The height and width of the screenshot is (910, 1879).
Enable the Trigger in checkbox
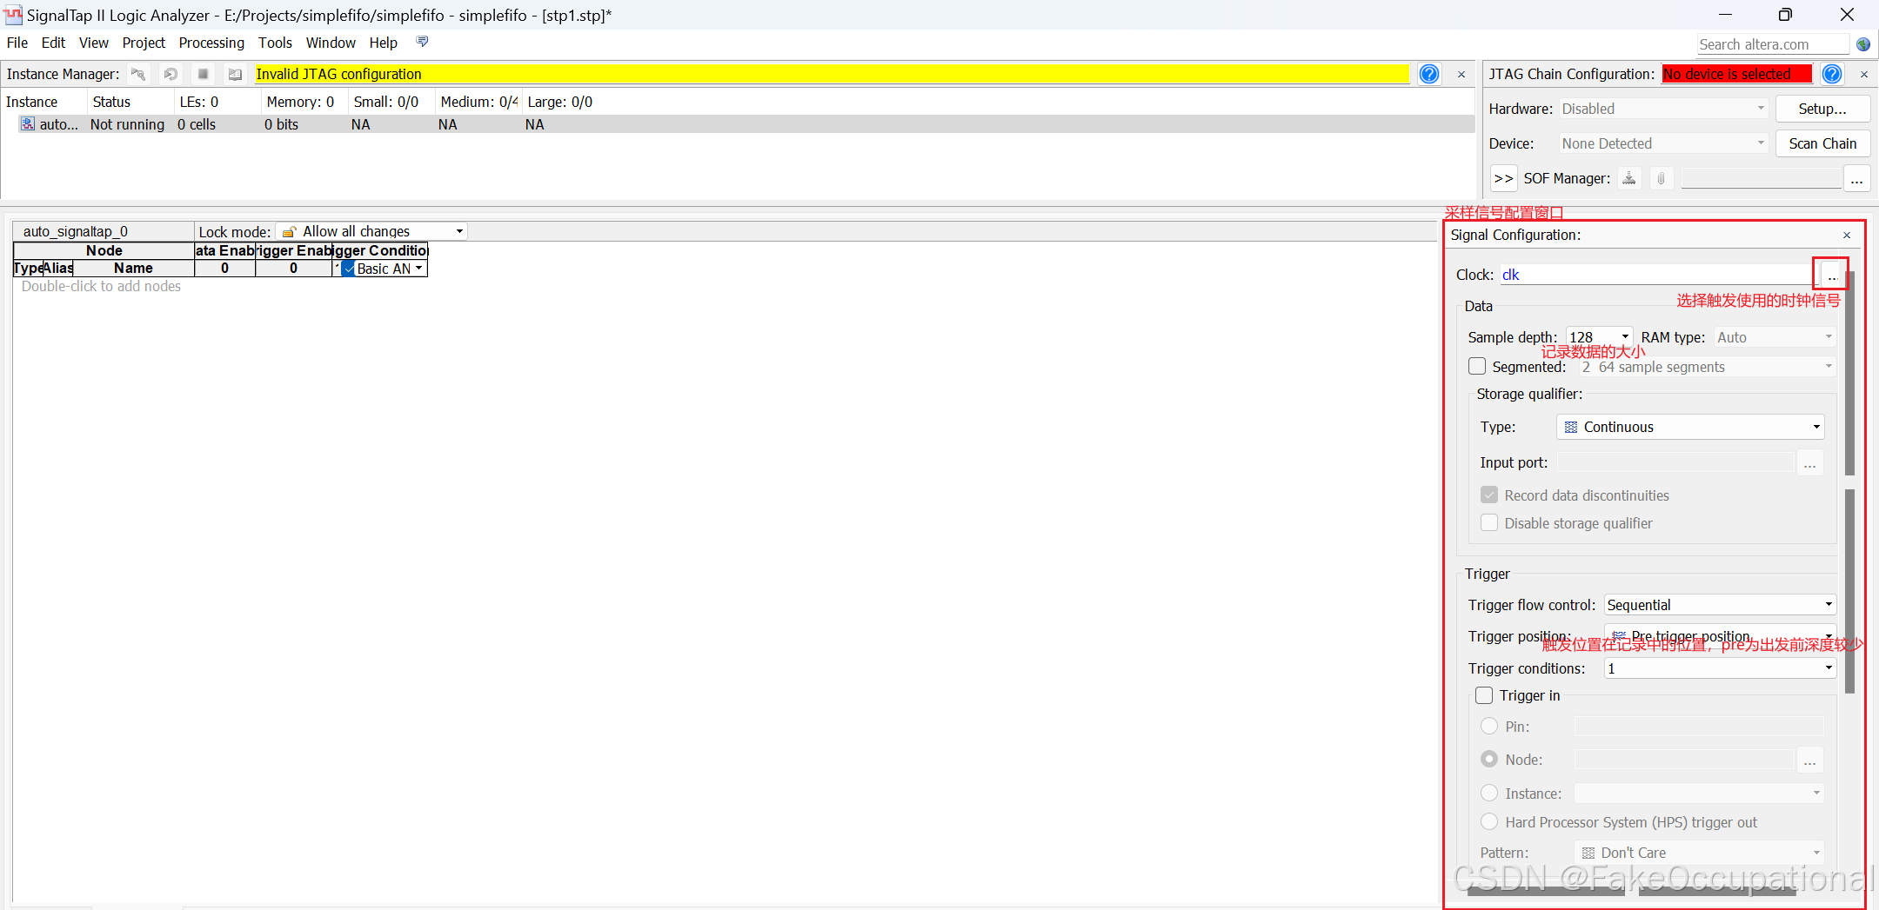pyautogui.click(x=1484, y=695)
